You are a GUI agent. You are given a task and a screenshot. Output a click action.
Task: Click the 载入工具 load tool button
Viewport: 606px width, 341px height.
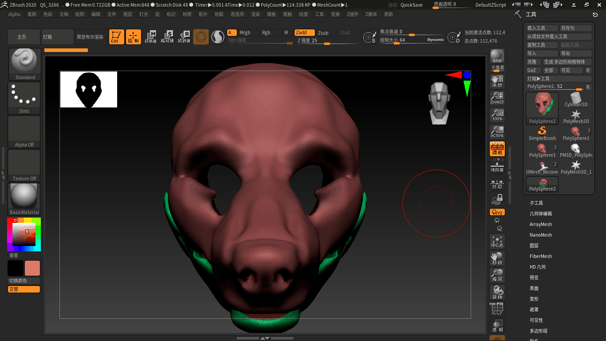click(541, 28)
